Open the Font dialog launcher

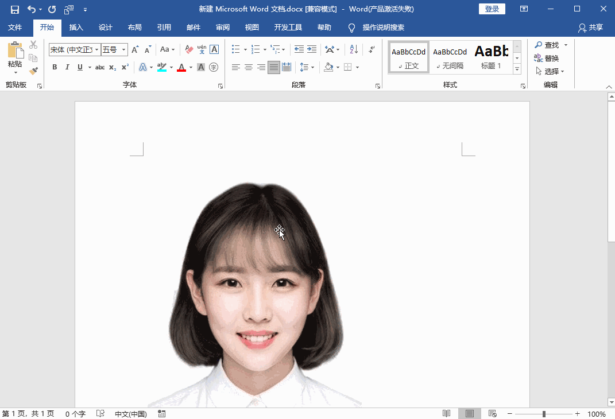pos(221,86)
